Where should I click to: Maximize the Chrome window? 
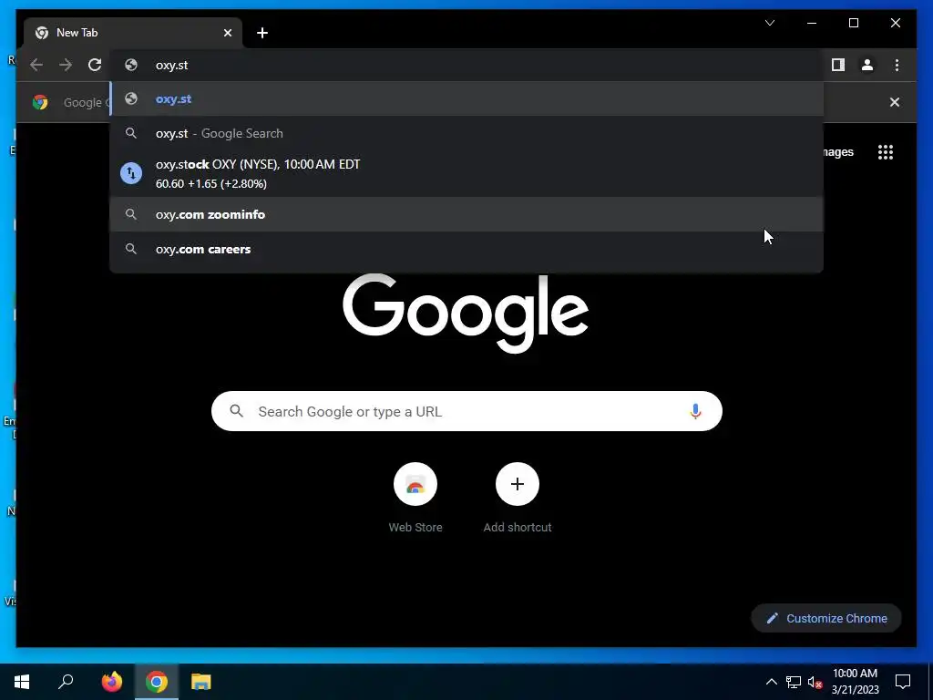[853, 23]
